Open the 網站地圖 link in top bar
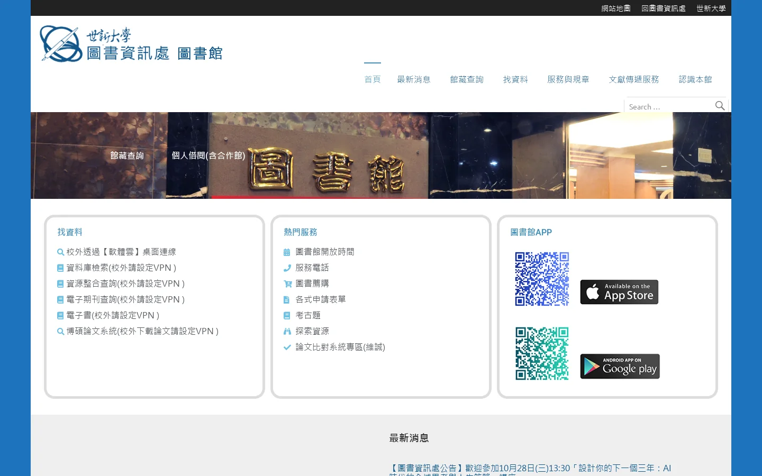This screenshot has width=762, height=476. tap(616, 8)
